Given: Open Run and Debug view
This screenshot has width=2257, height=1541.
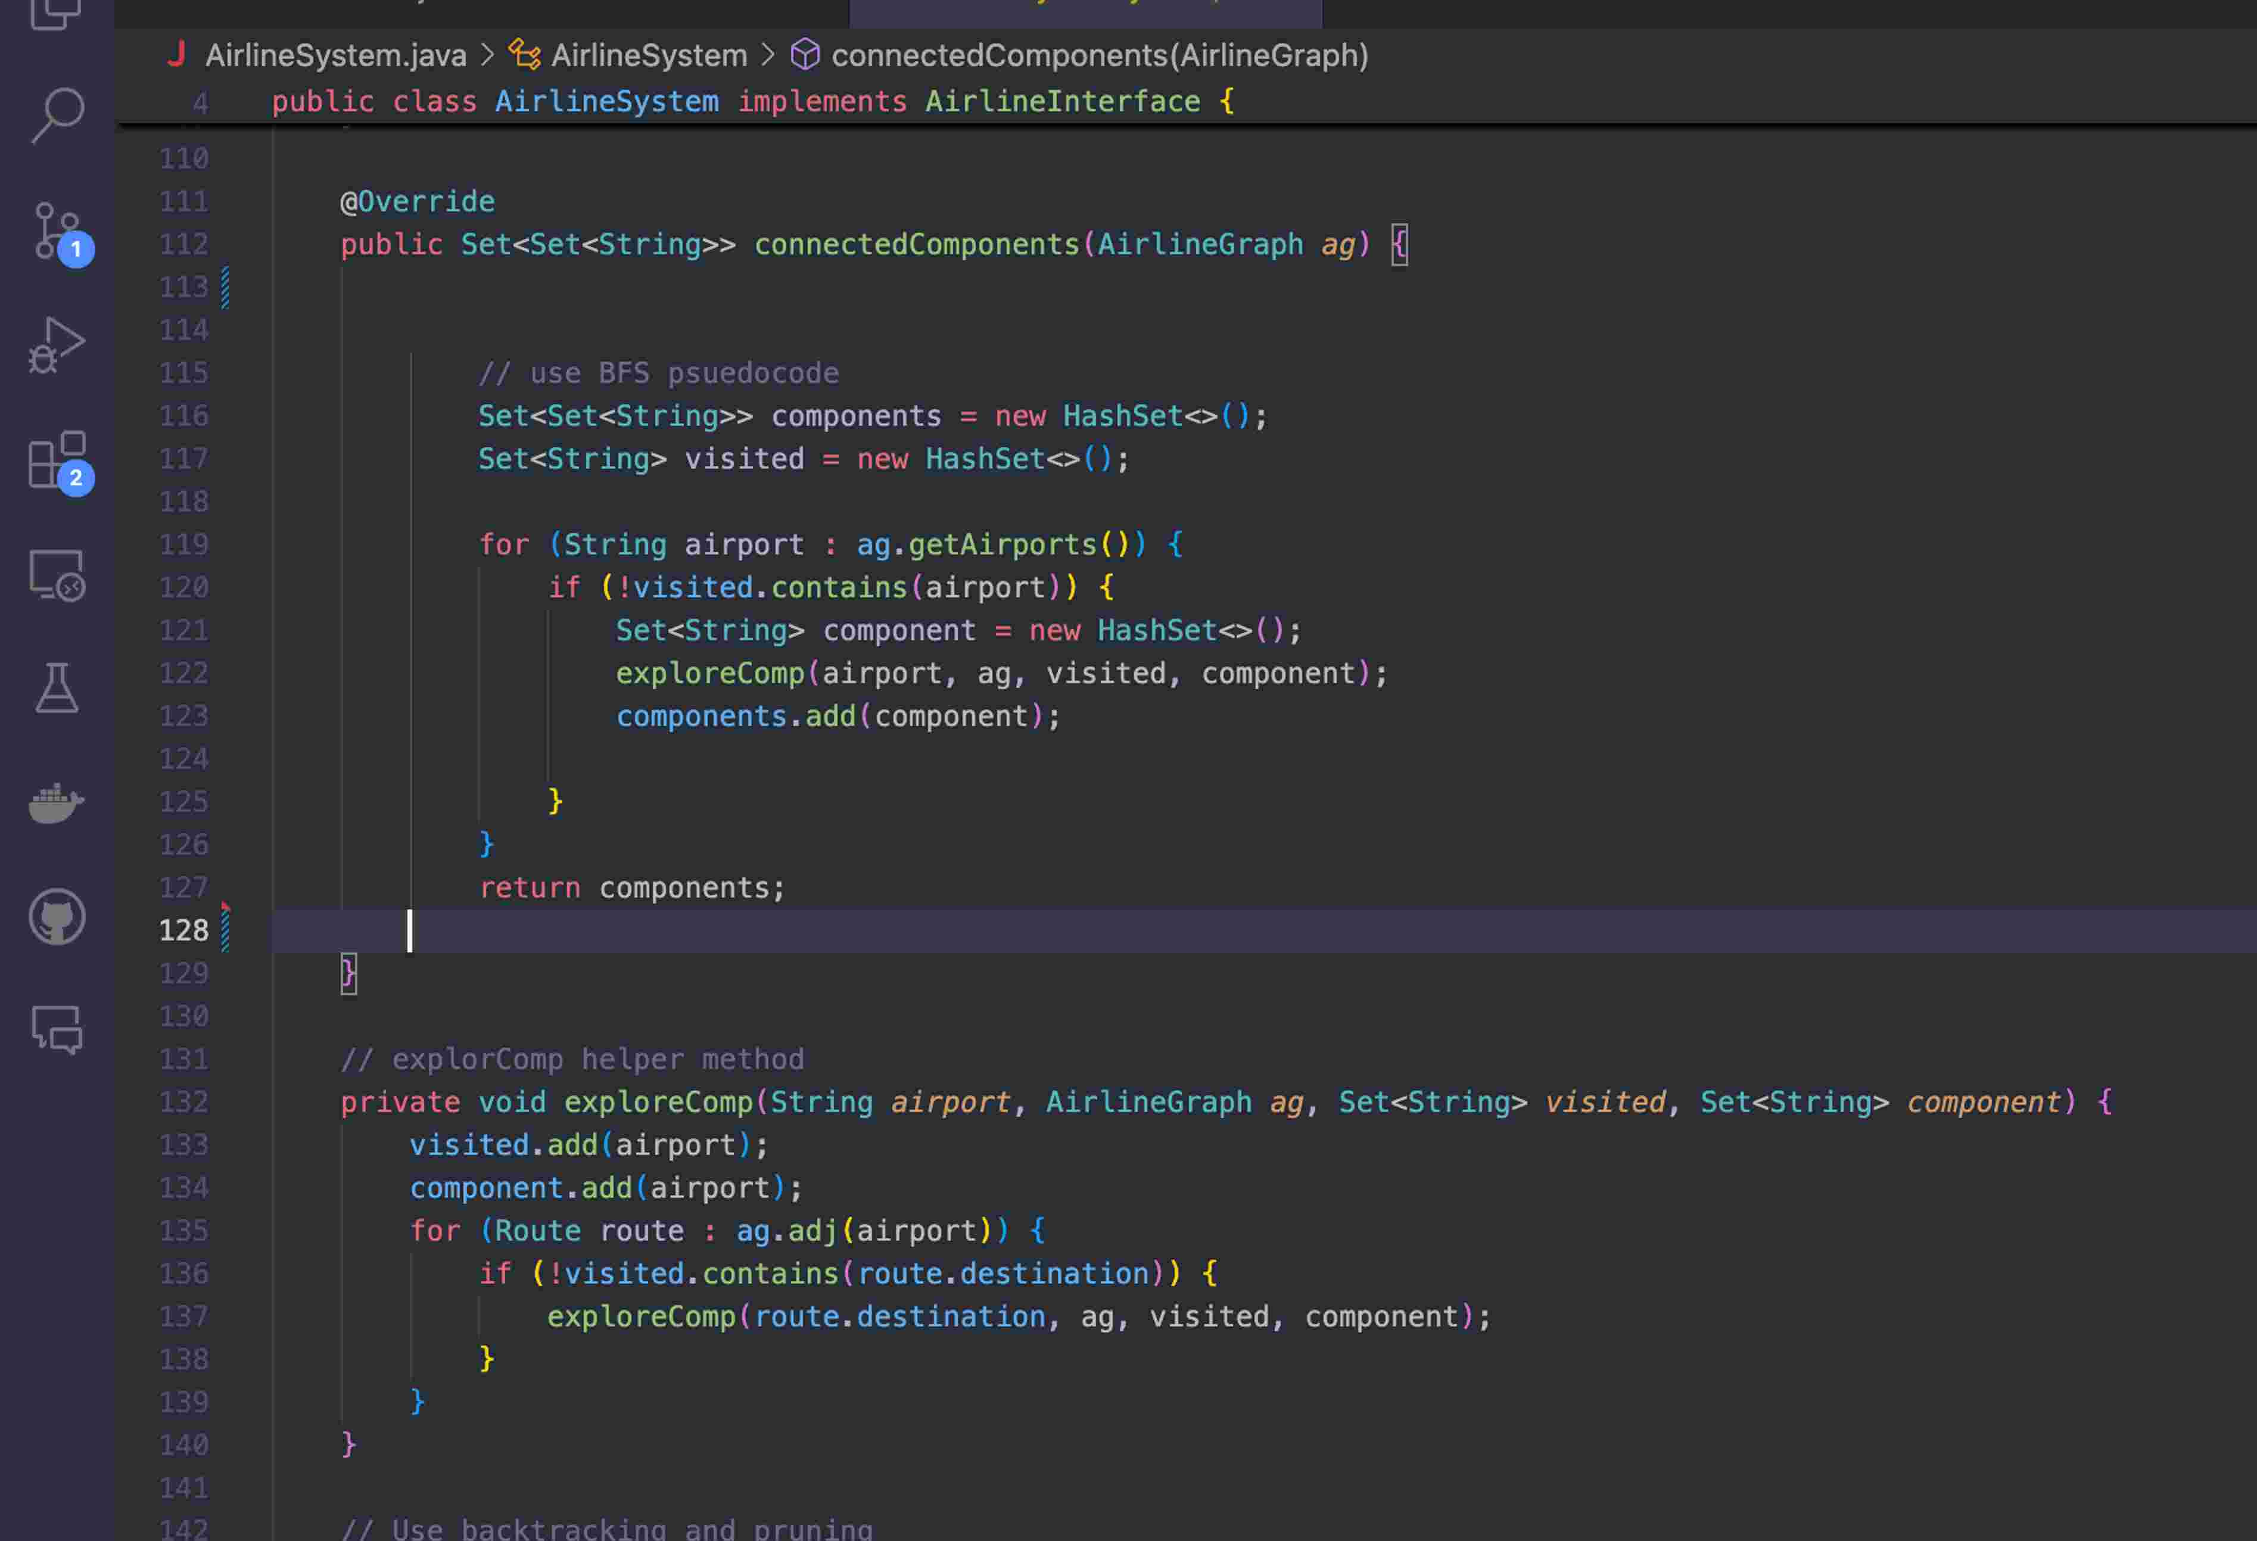Looking at the screenshot, I should coord(57,345).
